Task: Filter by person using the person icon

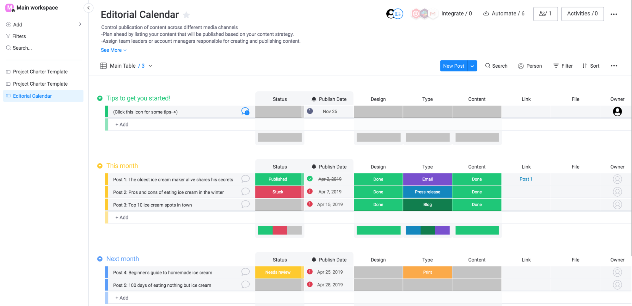Action: [x=521, y=66]
